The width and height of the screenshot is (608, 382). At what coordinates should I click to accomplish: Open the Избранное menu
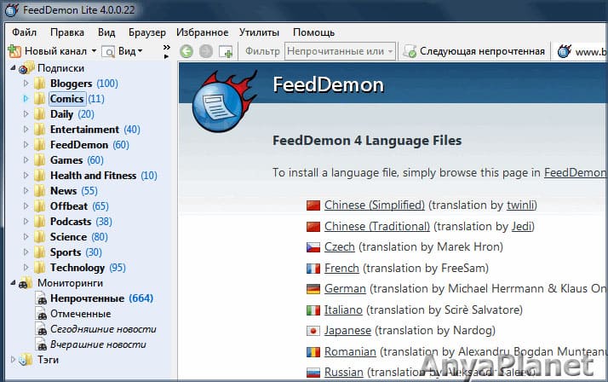(x=202, y=32)
